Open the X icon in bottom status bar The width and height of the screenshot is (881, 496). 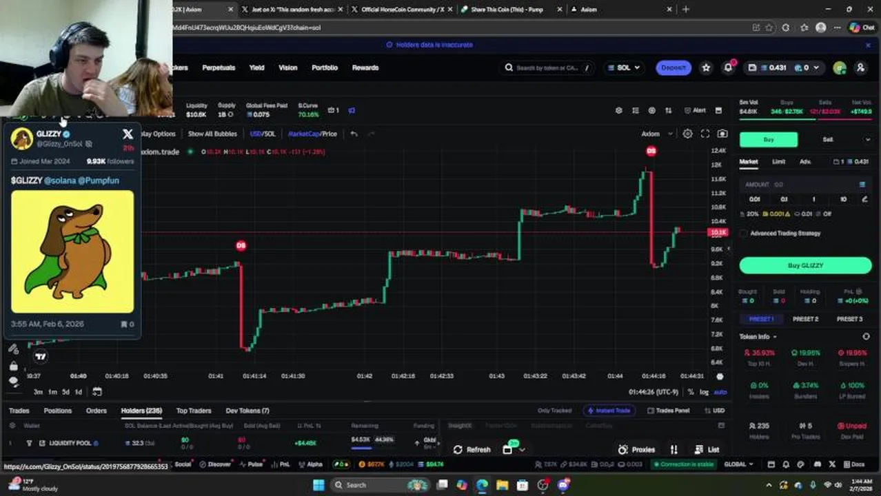click(832, 464)
